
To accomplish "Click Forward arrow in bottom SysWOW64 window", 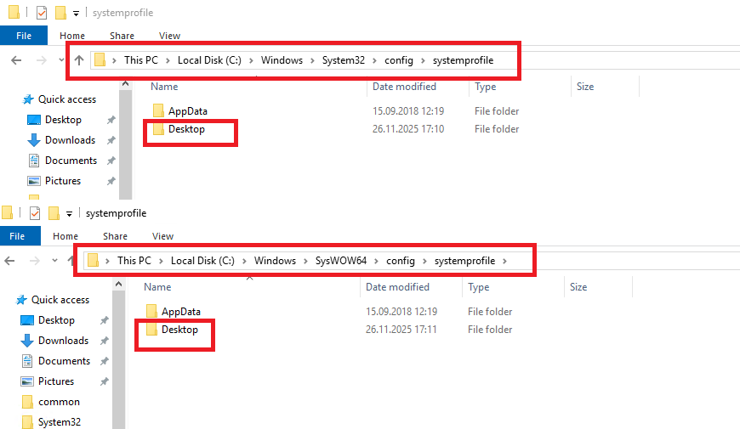I will click(35, 261).
